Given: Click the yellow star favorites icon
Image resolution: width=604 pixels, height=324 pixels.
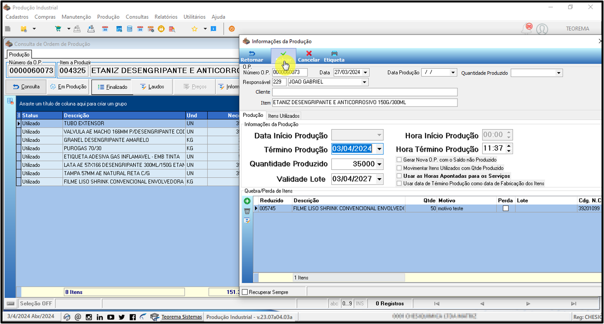Looking at the screenshot, I should [195, 29].
